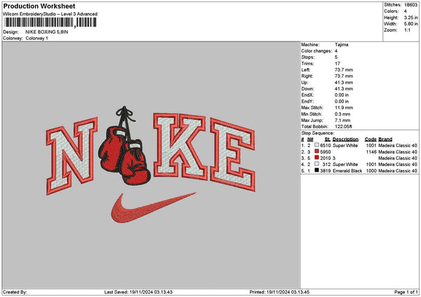Click the black swatch for Emerald Black
This screenshot has width=421, height=297.
[x=317, y=170]
